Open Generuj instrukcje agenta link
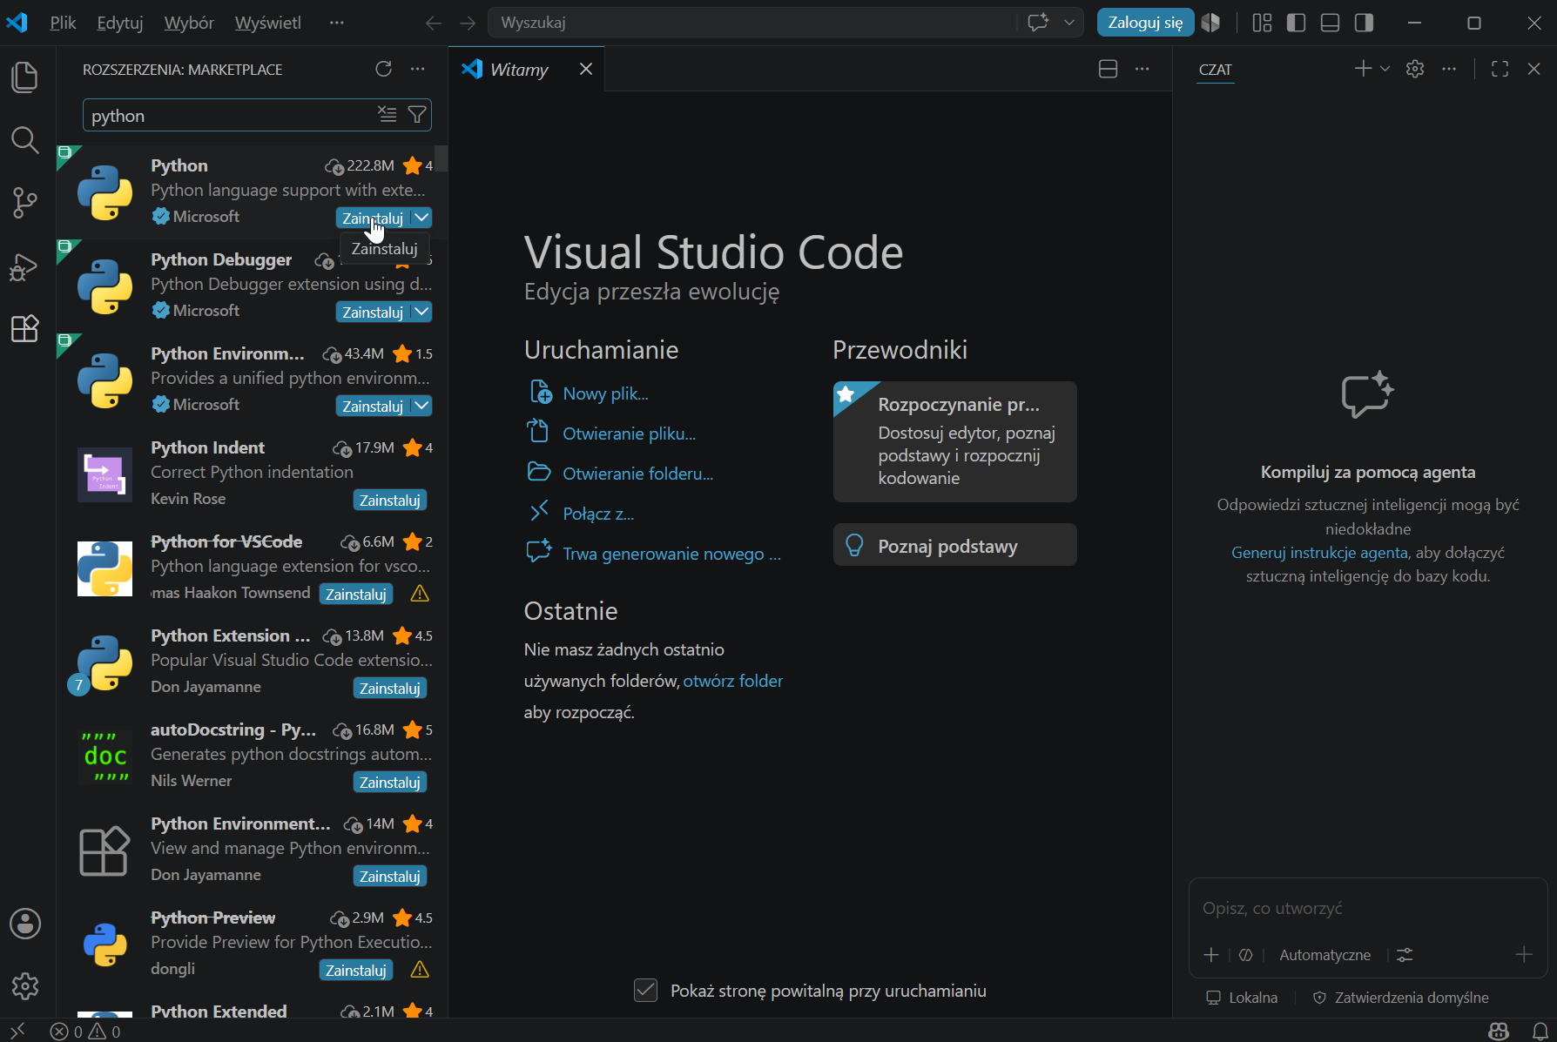The width and height of the screenshot is (1557, 1042). 1318,552
